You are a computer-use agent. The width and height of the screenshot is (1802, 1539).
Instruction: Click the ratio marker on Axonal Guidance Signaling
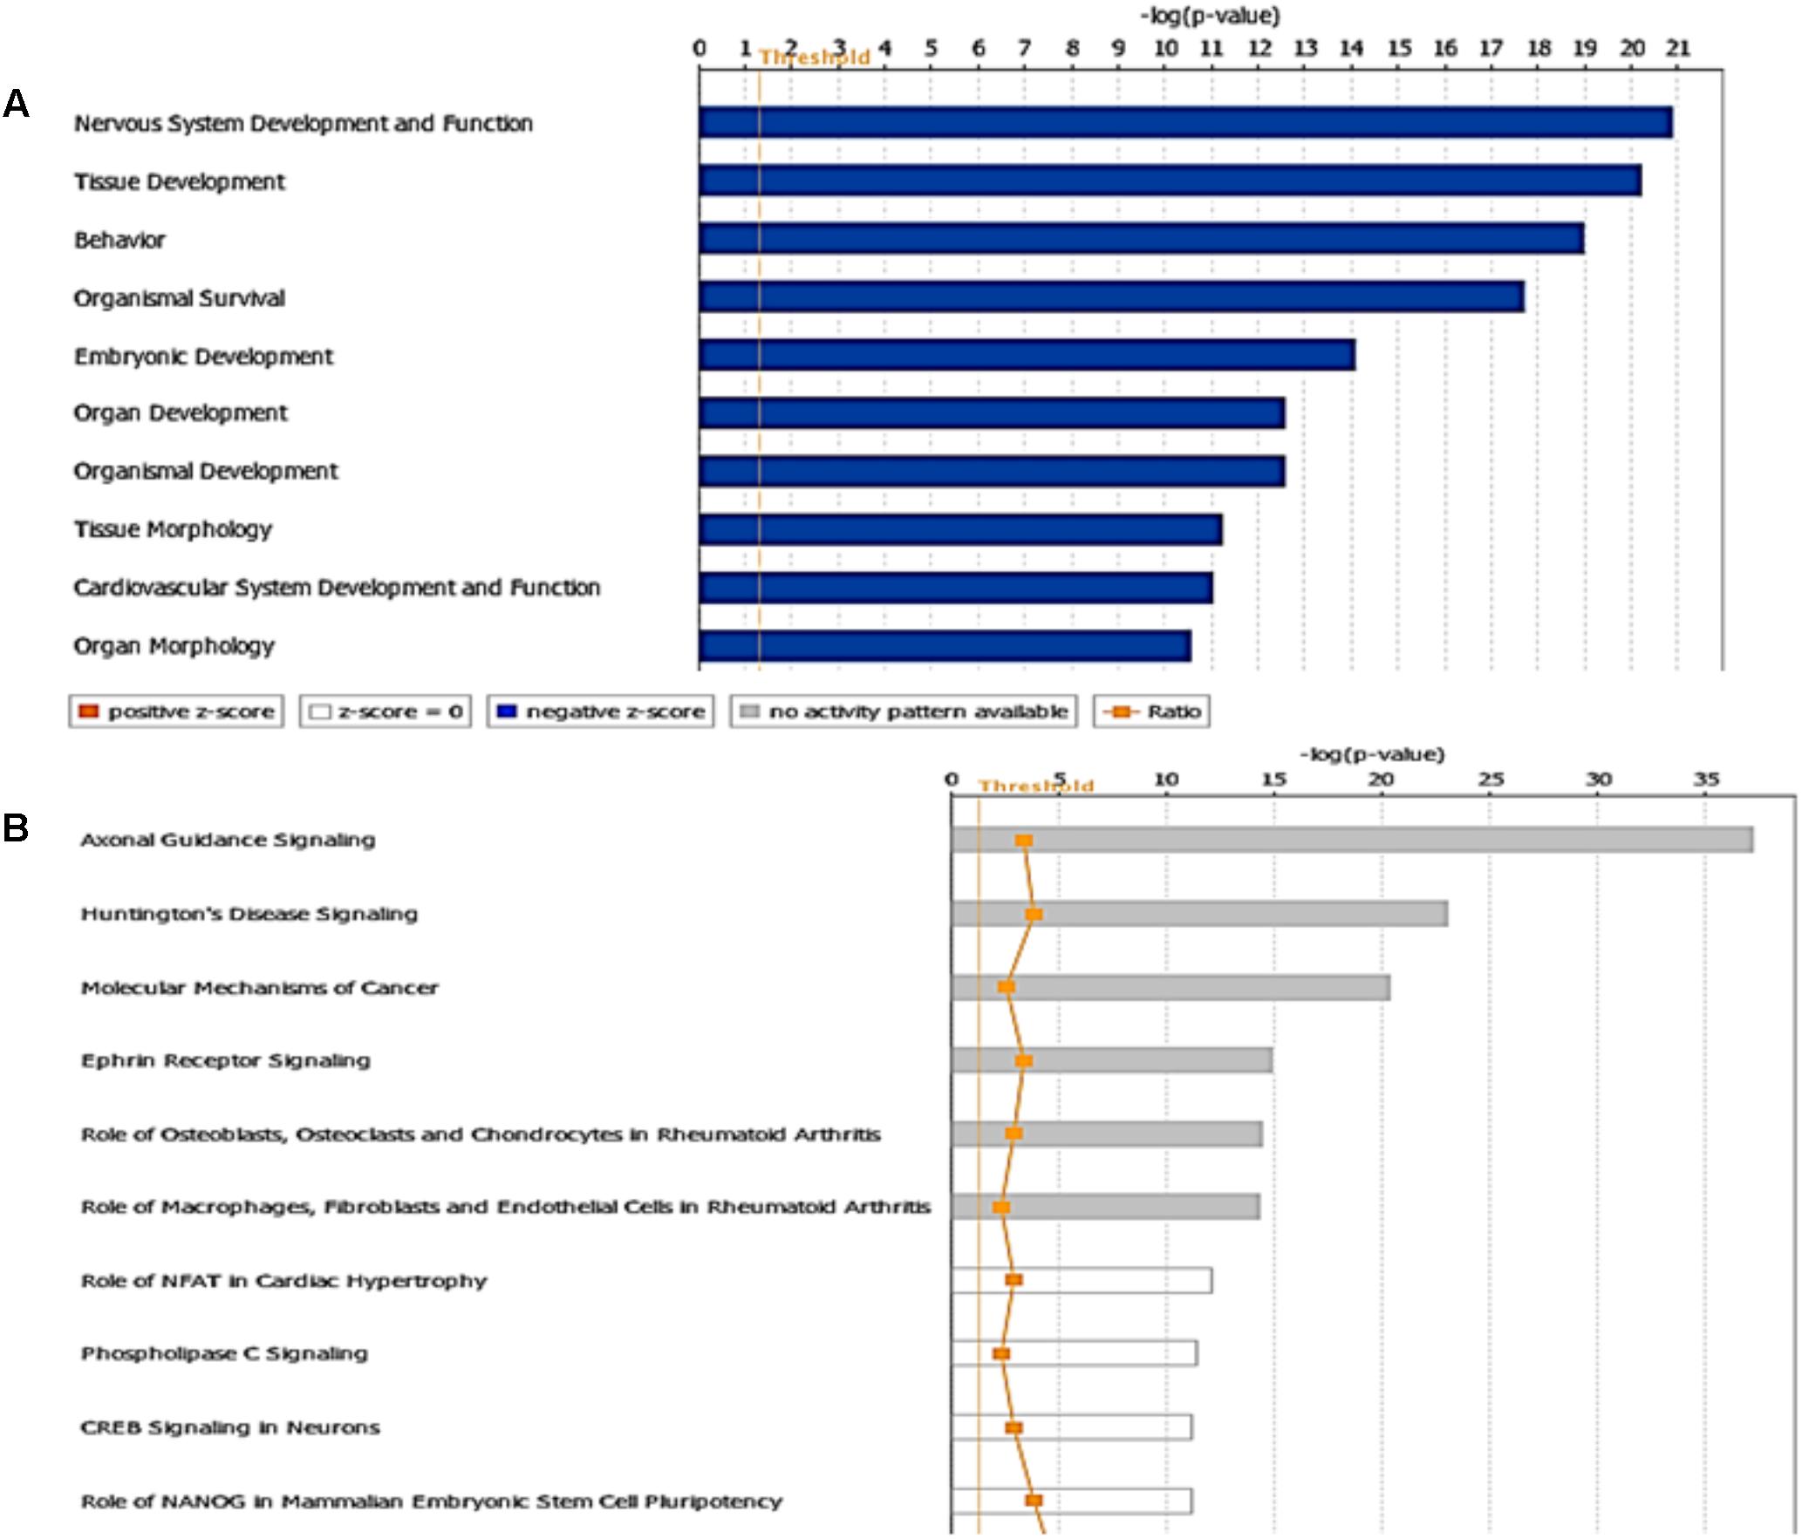click(x=1024, y=840)
